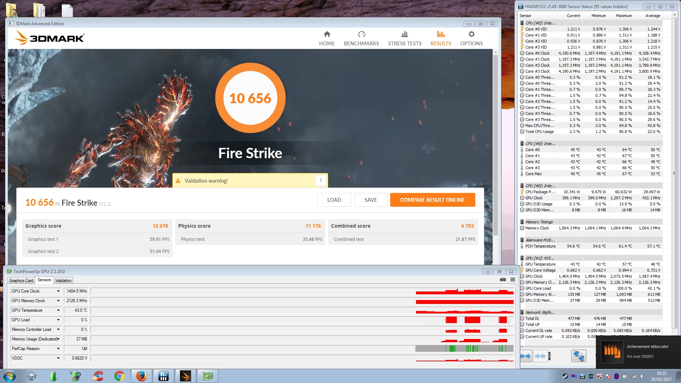This screenshot has width=681, height=383.
Task: Open STRESS TESTS in 3DMark
Action: (404, 38)
